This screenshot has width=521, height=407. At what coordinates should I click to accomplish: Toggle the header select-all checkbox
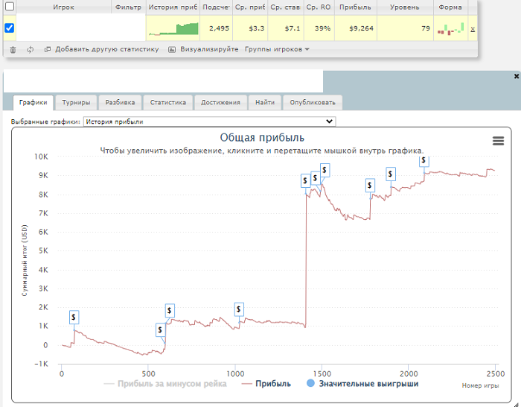pyautogui.click(x=10, y=6)
